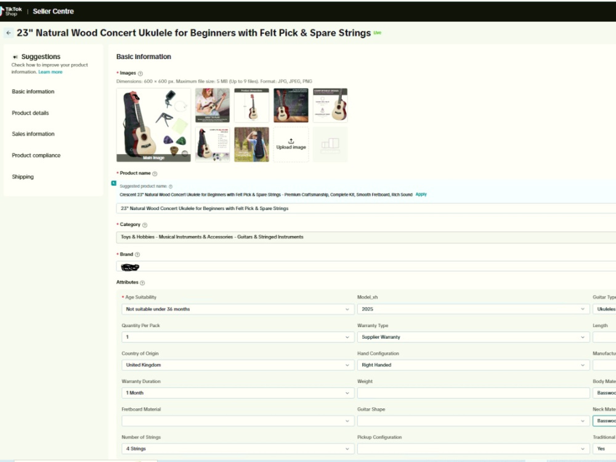Screen dimensions: 616x462
Task: Open the Quantity Per Pack dropdown
Action: (238, 337)
